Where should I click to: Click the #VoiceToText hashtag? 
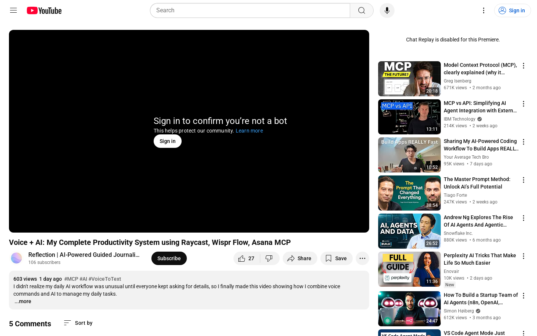[105, 279]
